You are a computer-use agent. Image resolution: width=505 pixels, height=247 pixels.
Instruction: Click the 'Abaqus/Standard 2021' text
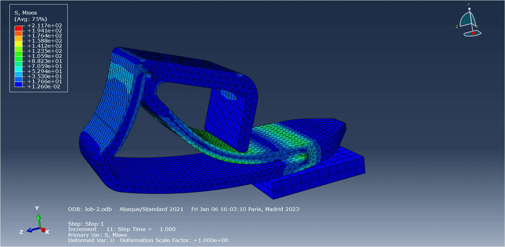(151, 209)
